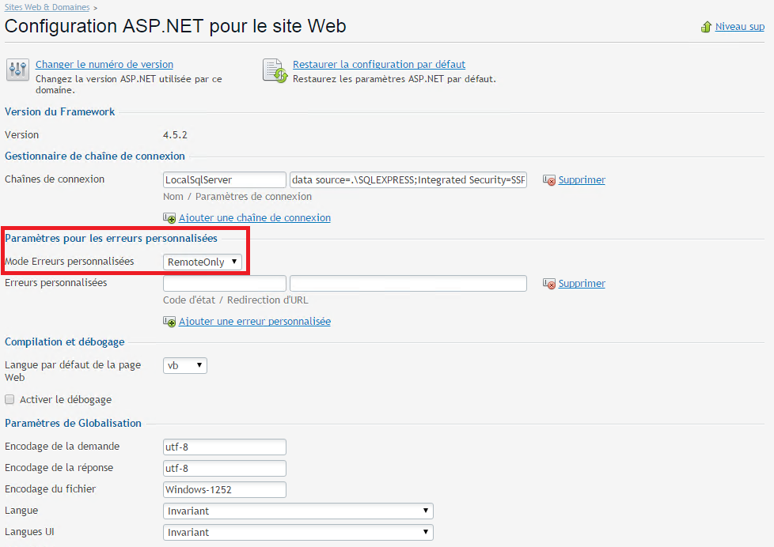Click Ajouter une erreur personnalisée link
Image resolution: width=774 pixels, height=547 pixels.
pyautogui.click(x=255, y=322)
